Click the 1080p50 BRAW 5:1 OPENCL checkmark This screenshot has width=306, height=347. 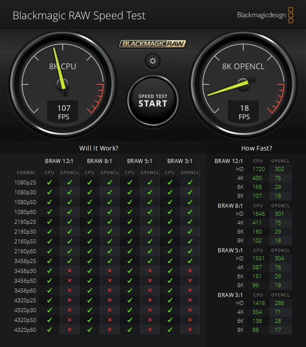150,202
